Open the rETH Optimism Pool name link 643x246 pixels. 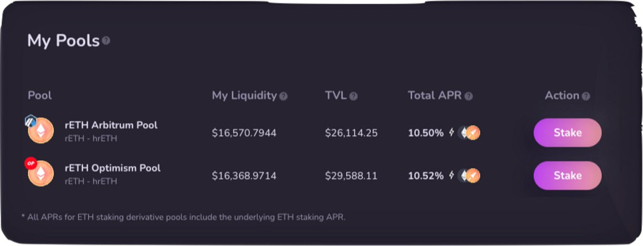point(113,168)
